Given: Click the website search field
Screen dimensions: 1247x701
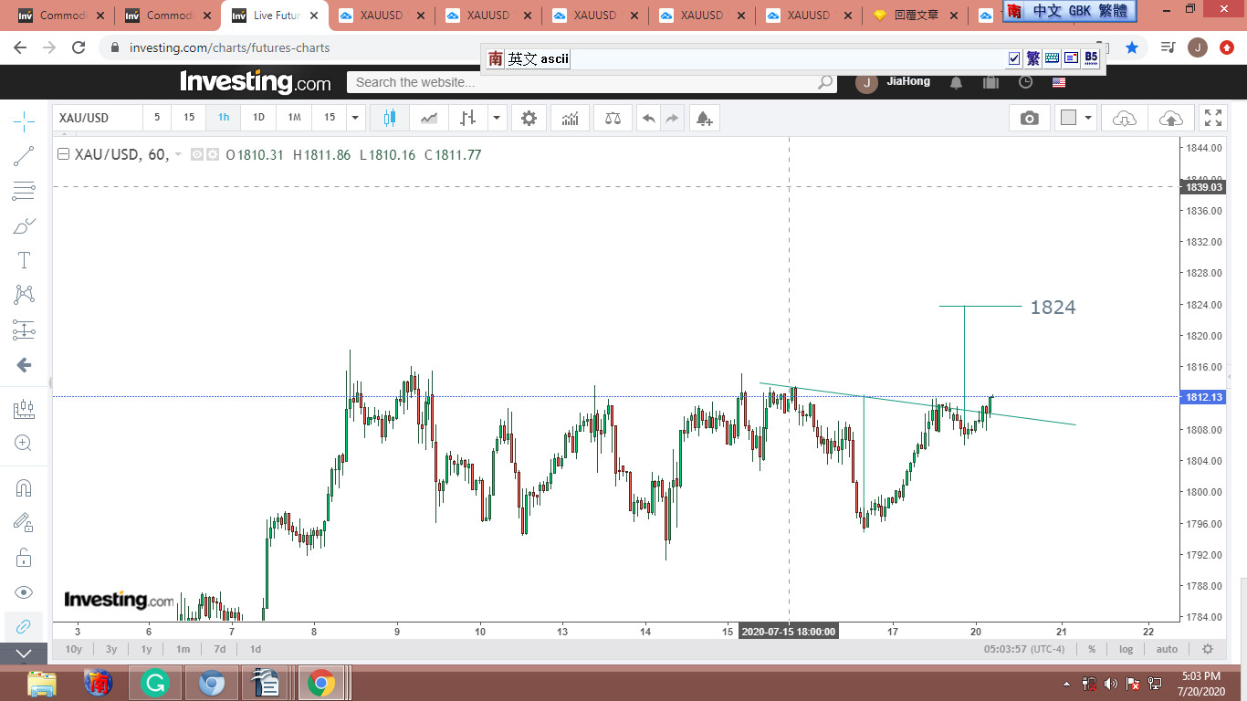Looking at the screenshot, I should tap(584, 82).
